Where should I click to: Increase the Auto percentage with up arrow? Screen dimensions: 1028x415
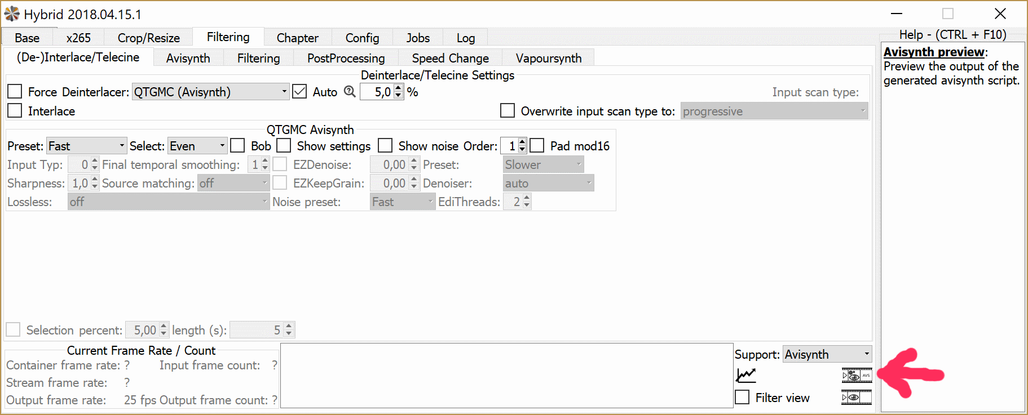click(399, 88)
